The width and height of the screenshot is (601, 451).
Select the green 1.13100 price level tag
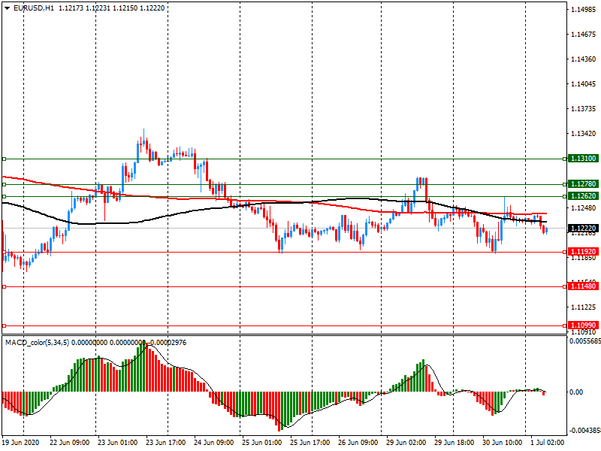pyautogui.click(x=584, y=159)
